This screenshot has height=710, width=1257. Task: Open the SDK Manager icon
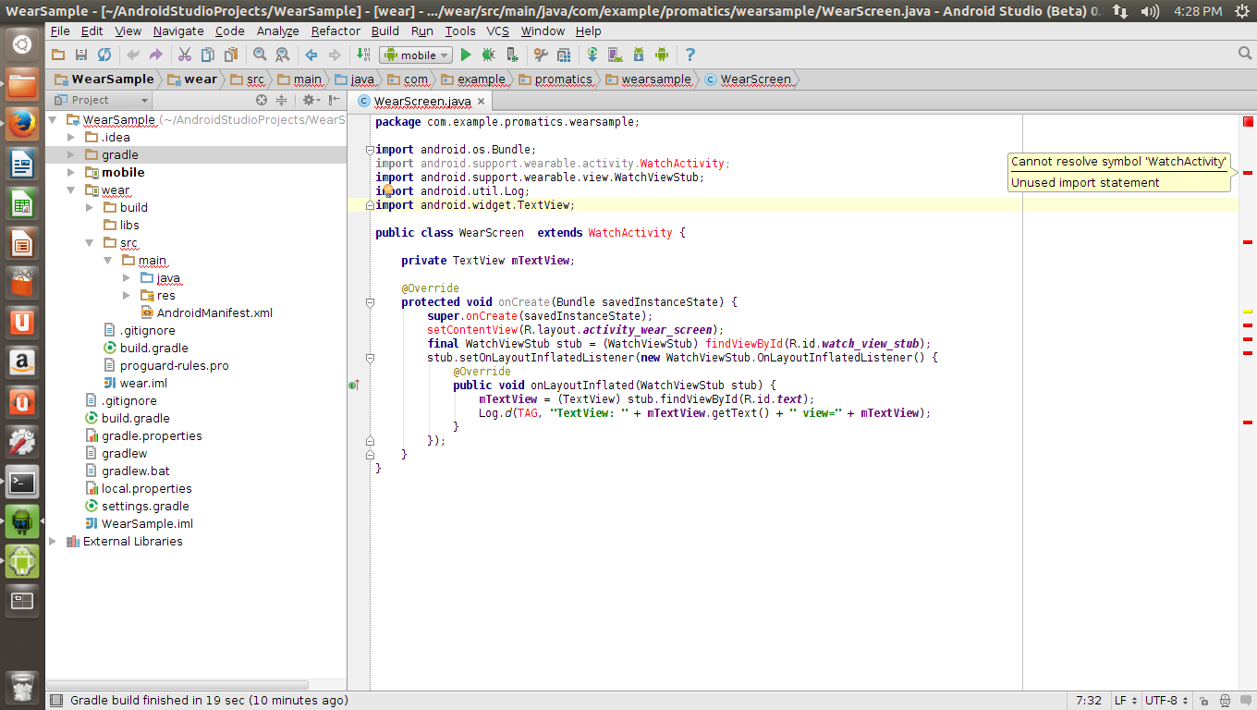[x=638, y=55]
